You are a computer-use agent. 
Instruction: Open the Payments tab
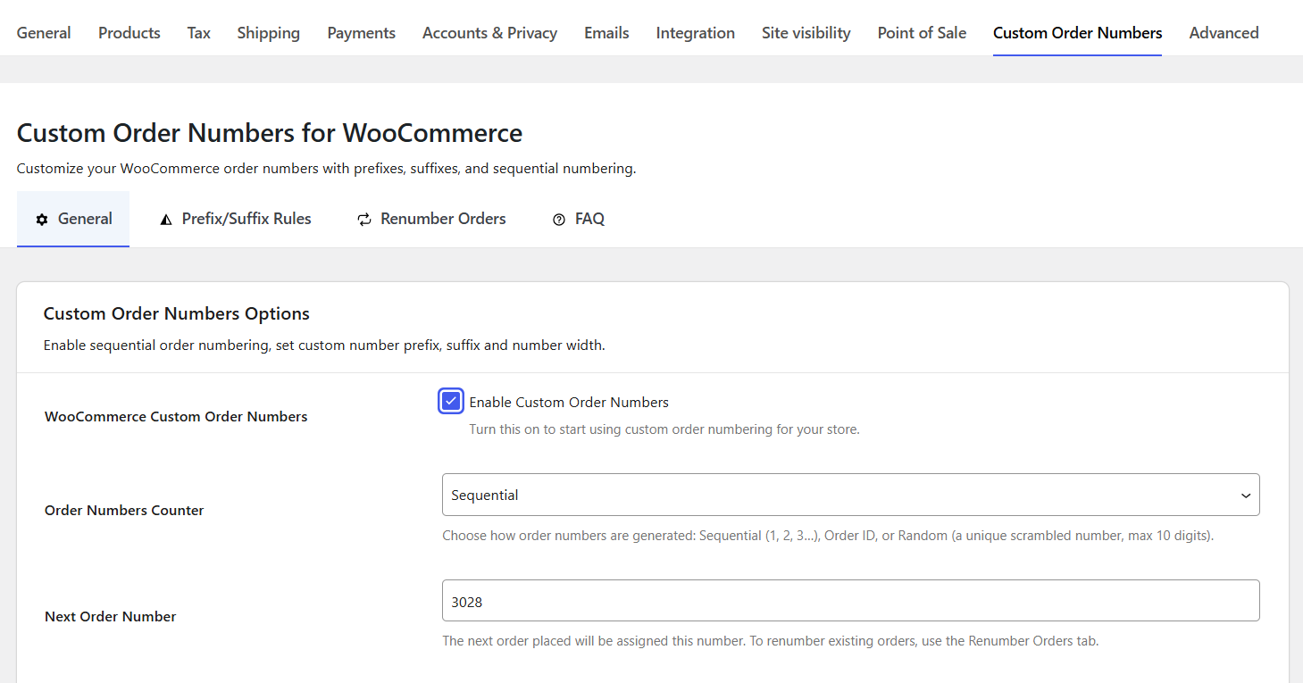[x=362, y=33]
